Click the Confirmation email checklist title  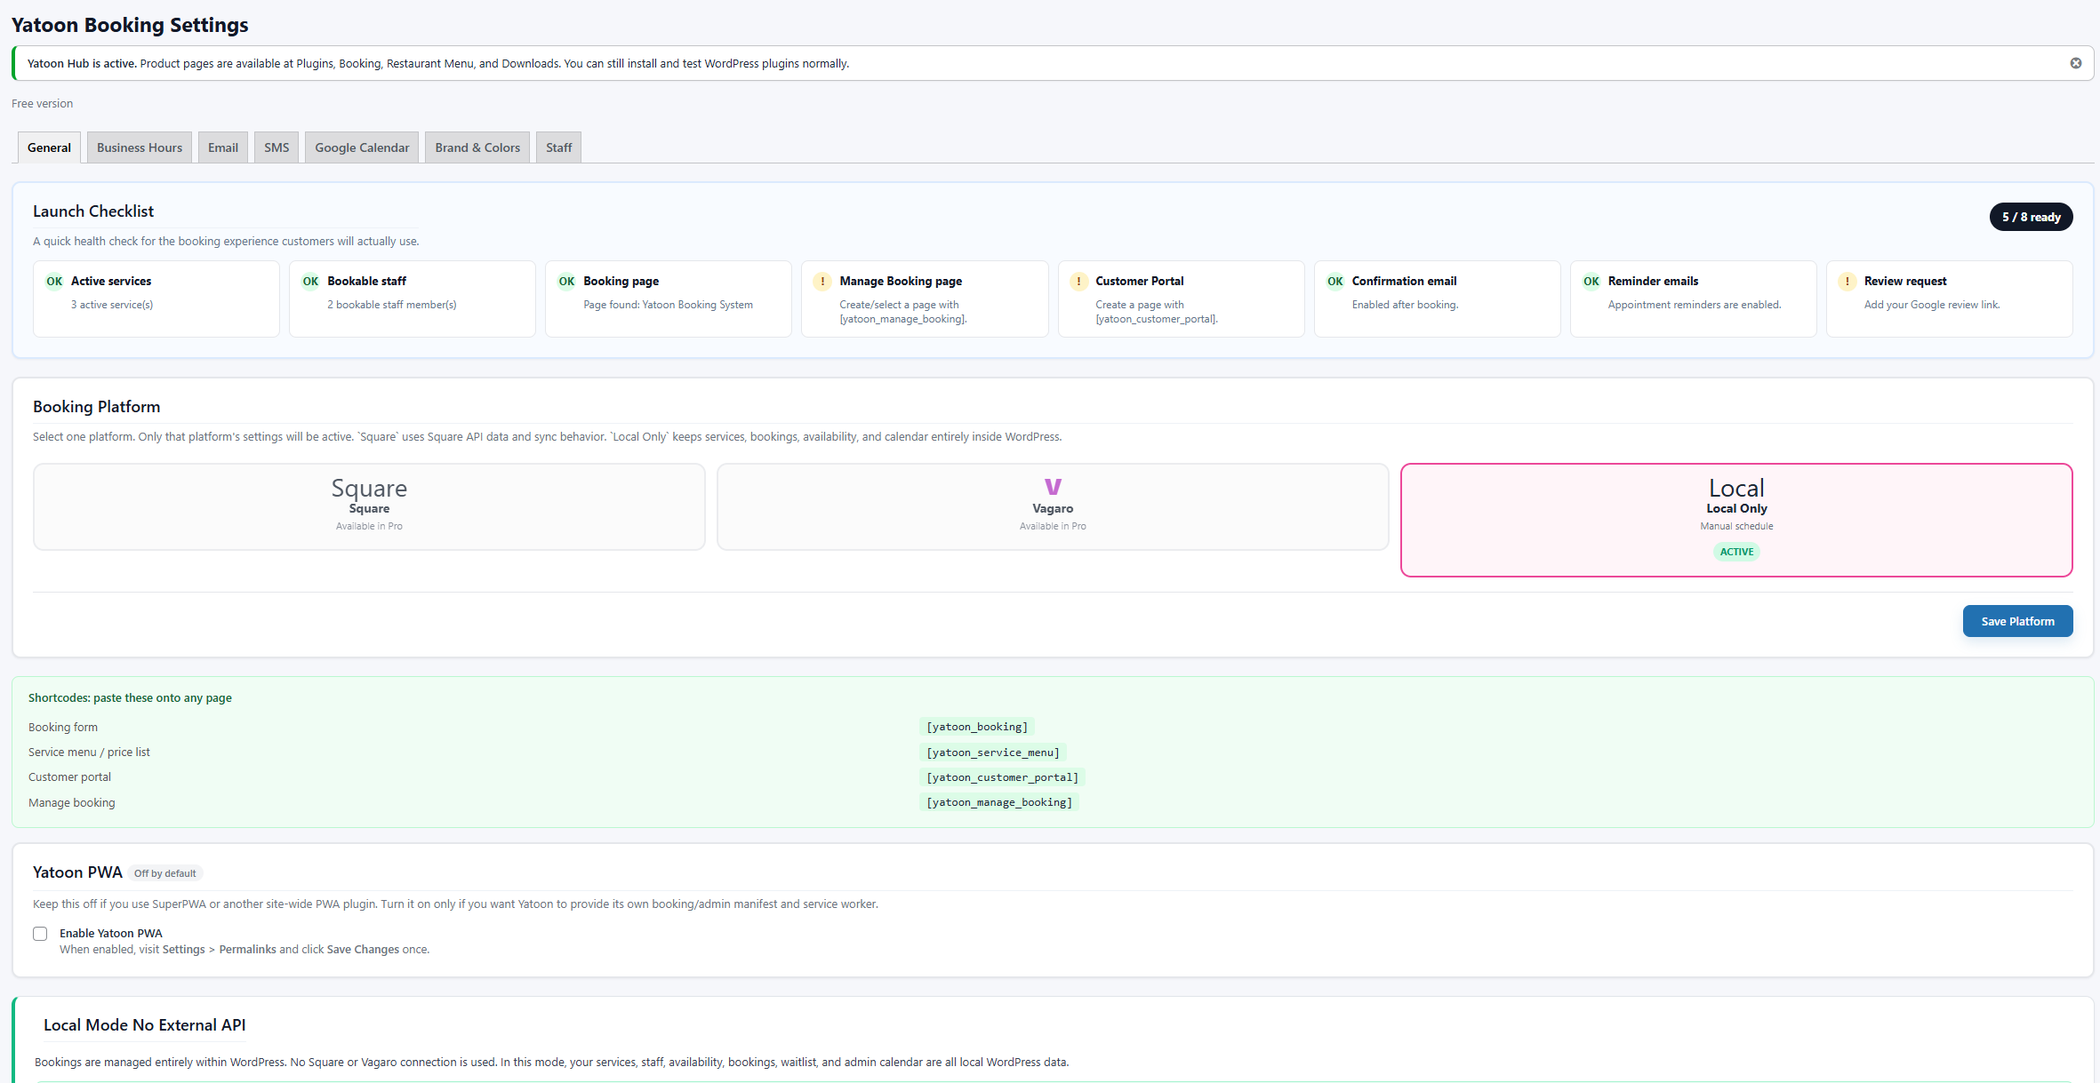click(1404, 281)
